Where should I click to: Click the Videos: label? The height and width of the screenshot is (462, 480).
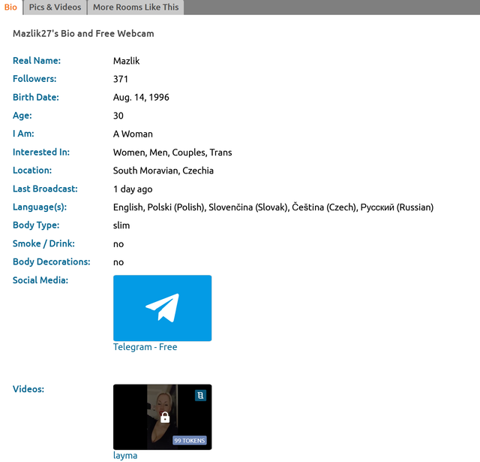pos(28,389)
